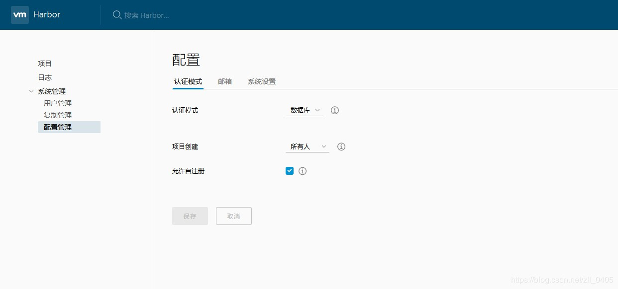This screenshot has width=618, height=289.
Task: Navigate to 用户管理
Action: 57,103
